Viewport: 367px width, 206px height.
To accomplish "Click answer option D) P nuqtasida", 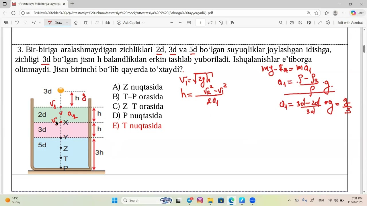I will tap(137, 116).
